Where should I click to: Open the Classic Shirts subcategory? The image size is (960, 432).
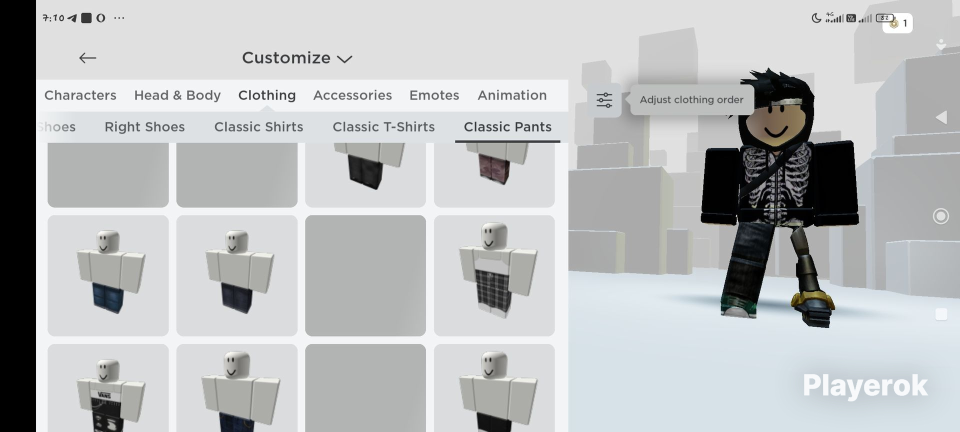tap(258, 127)
